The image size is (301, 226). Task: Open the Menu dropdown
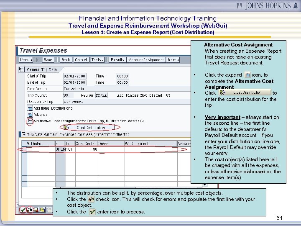coord(26,60)
